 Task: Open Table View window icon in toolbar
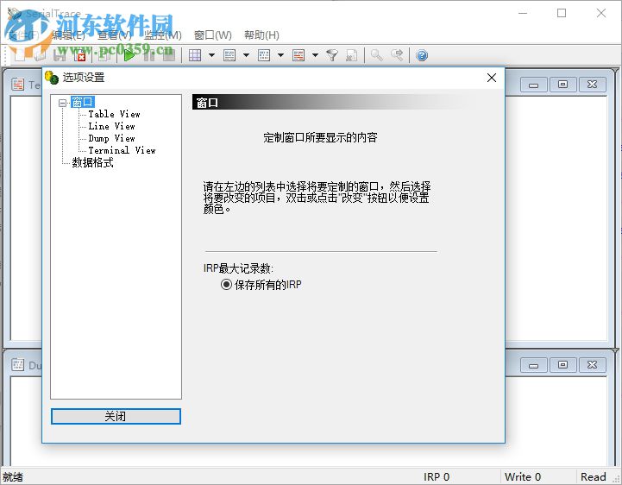pyautogui.click(x=195, y=55)
